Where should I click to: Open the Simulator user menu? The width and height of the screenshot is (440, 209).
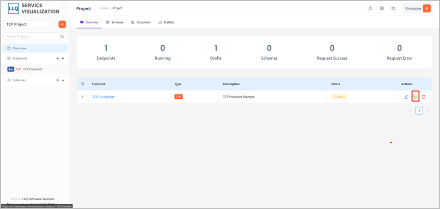tap(417, 8)
